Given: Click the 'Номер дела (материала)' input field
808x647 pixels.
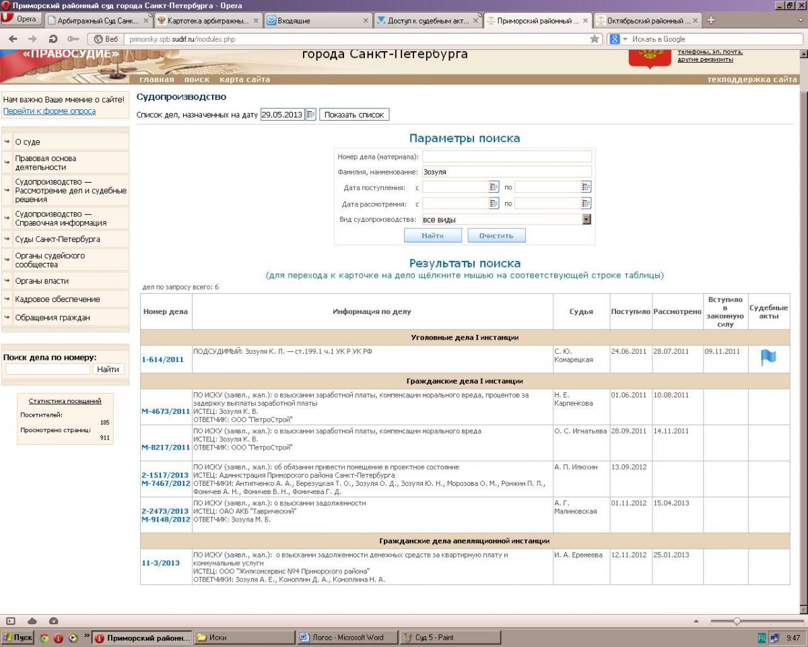Looking at the screenshot, I should pyautogui.click(x=506, y=156).
